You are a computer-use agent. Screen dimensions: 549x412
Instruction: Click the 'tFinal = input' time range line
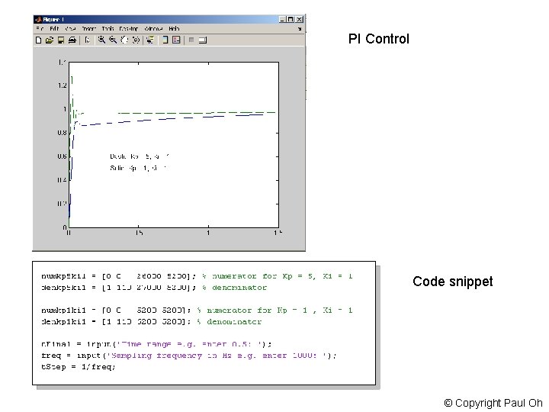[156, 344]
